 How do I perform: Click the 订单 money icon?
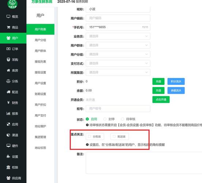click(8, 49)
